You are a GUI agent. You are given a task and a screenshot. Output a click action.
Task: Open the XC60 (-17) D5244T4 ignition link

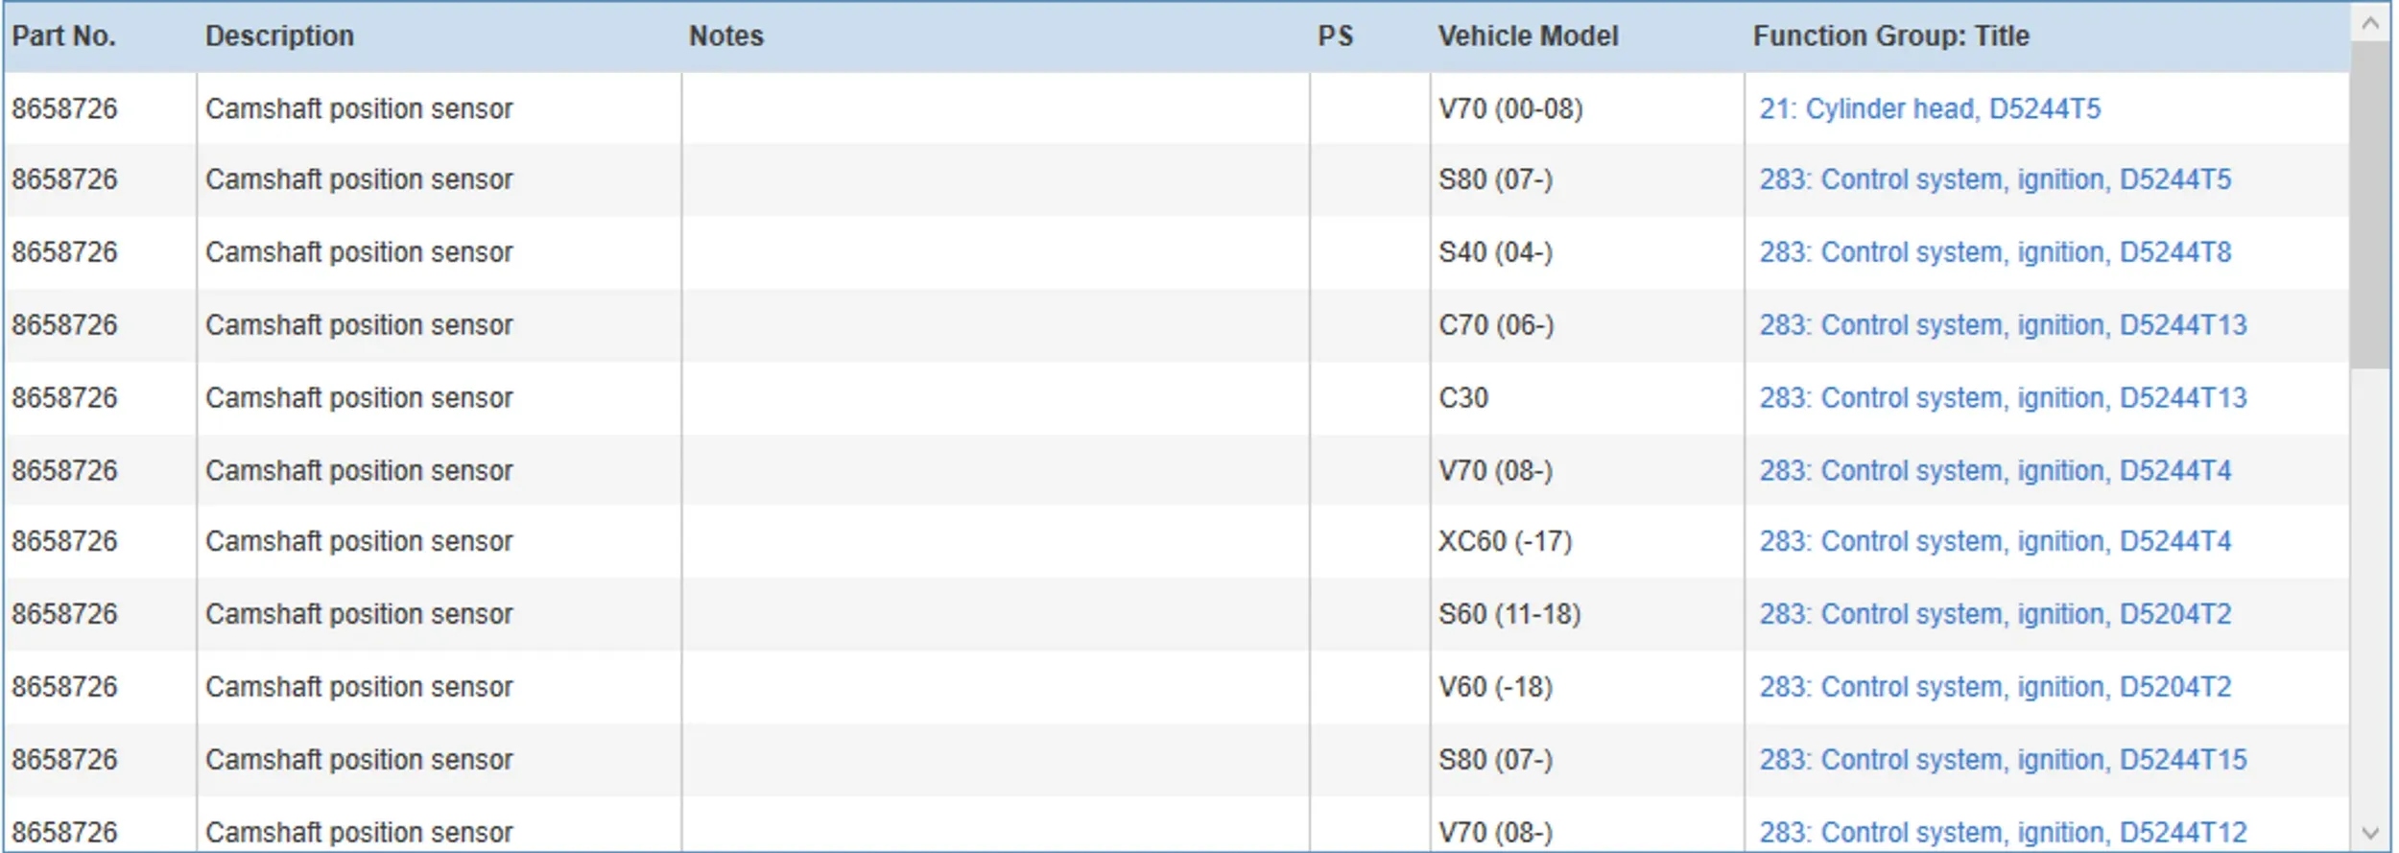[1994, 542]
